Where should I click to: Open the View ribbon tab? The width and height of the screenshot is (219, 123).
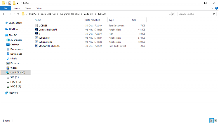(39, 8)
